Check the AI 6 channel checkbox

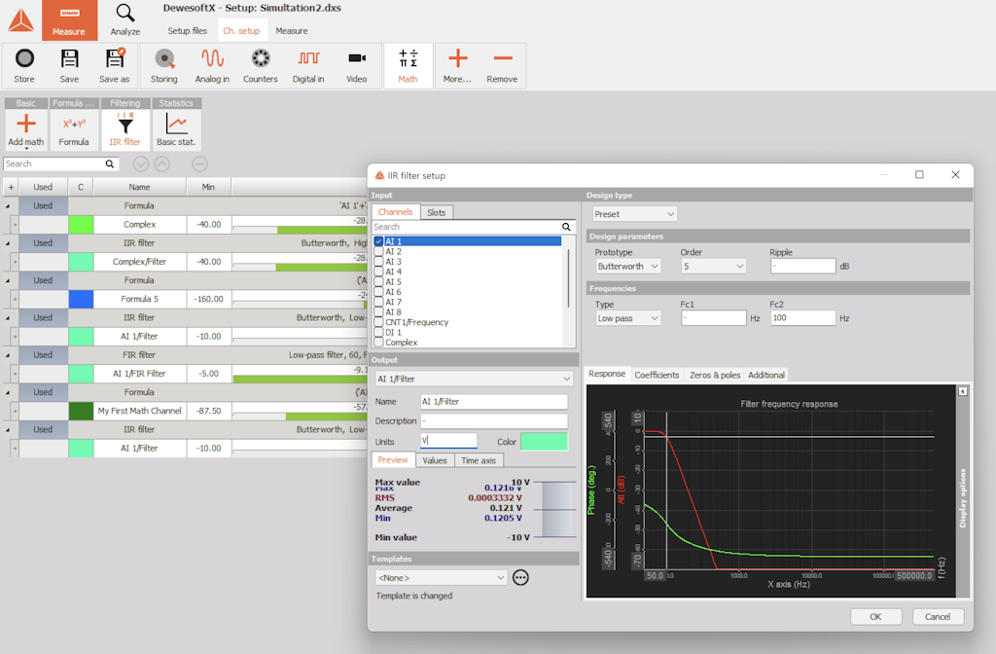(378, 292)
